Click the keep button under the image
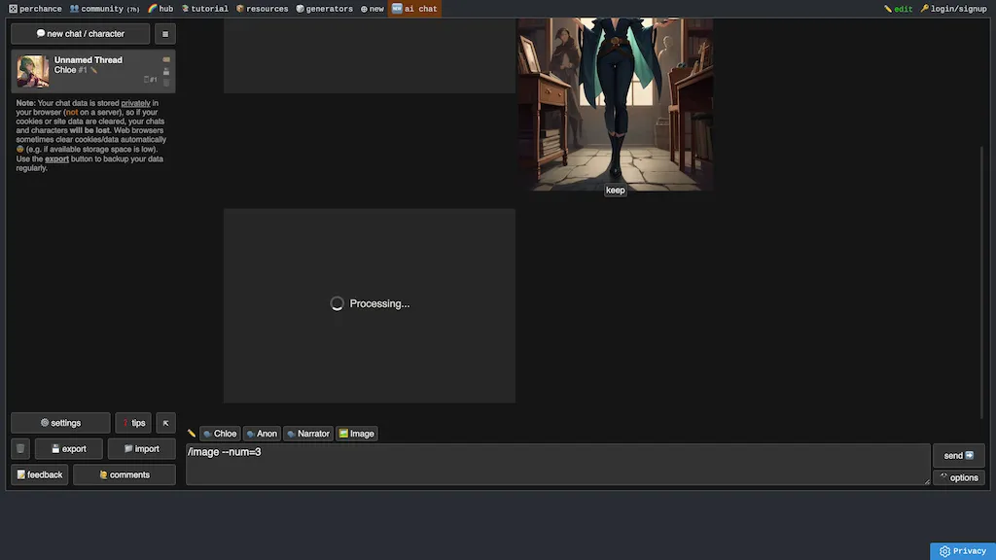 click(x=615, y=190)
